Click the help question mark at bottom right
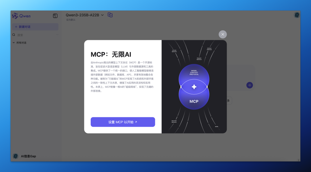Image resolution: width=311 pixels, height=172 pixels. 298,160
